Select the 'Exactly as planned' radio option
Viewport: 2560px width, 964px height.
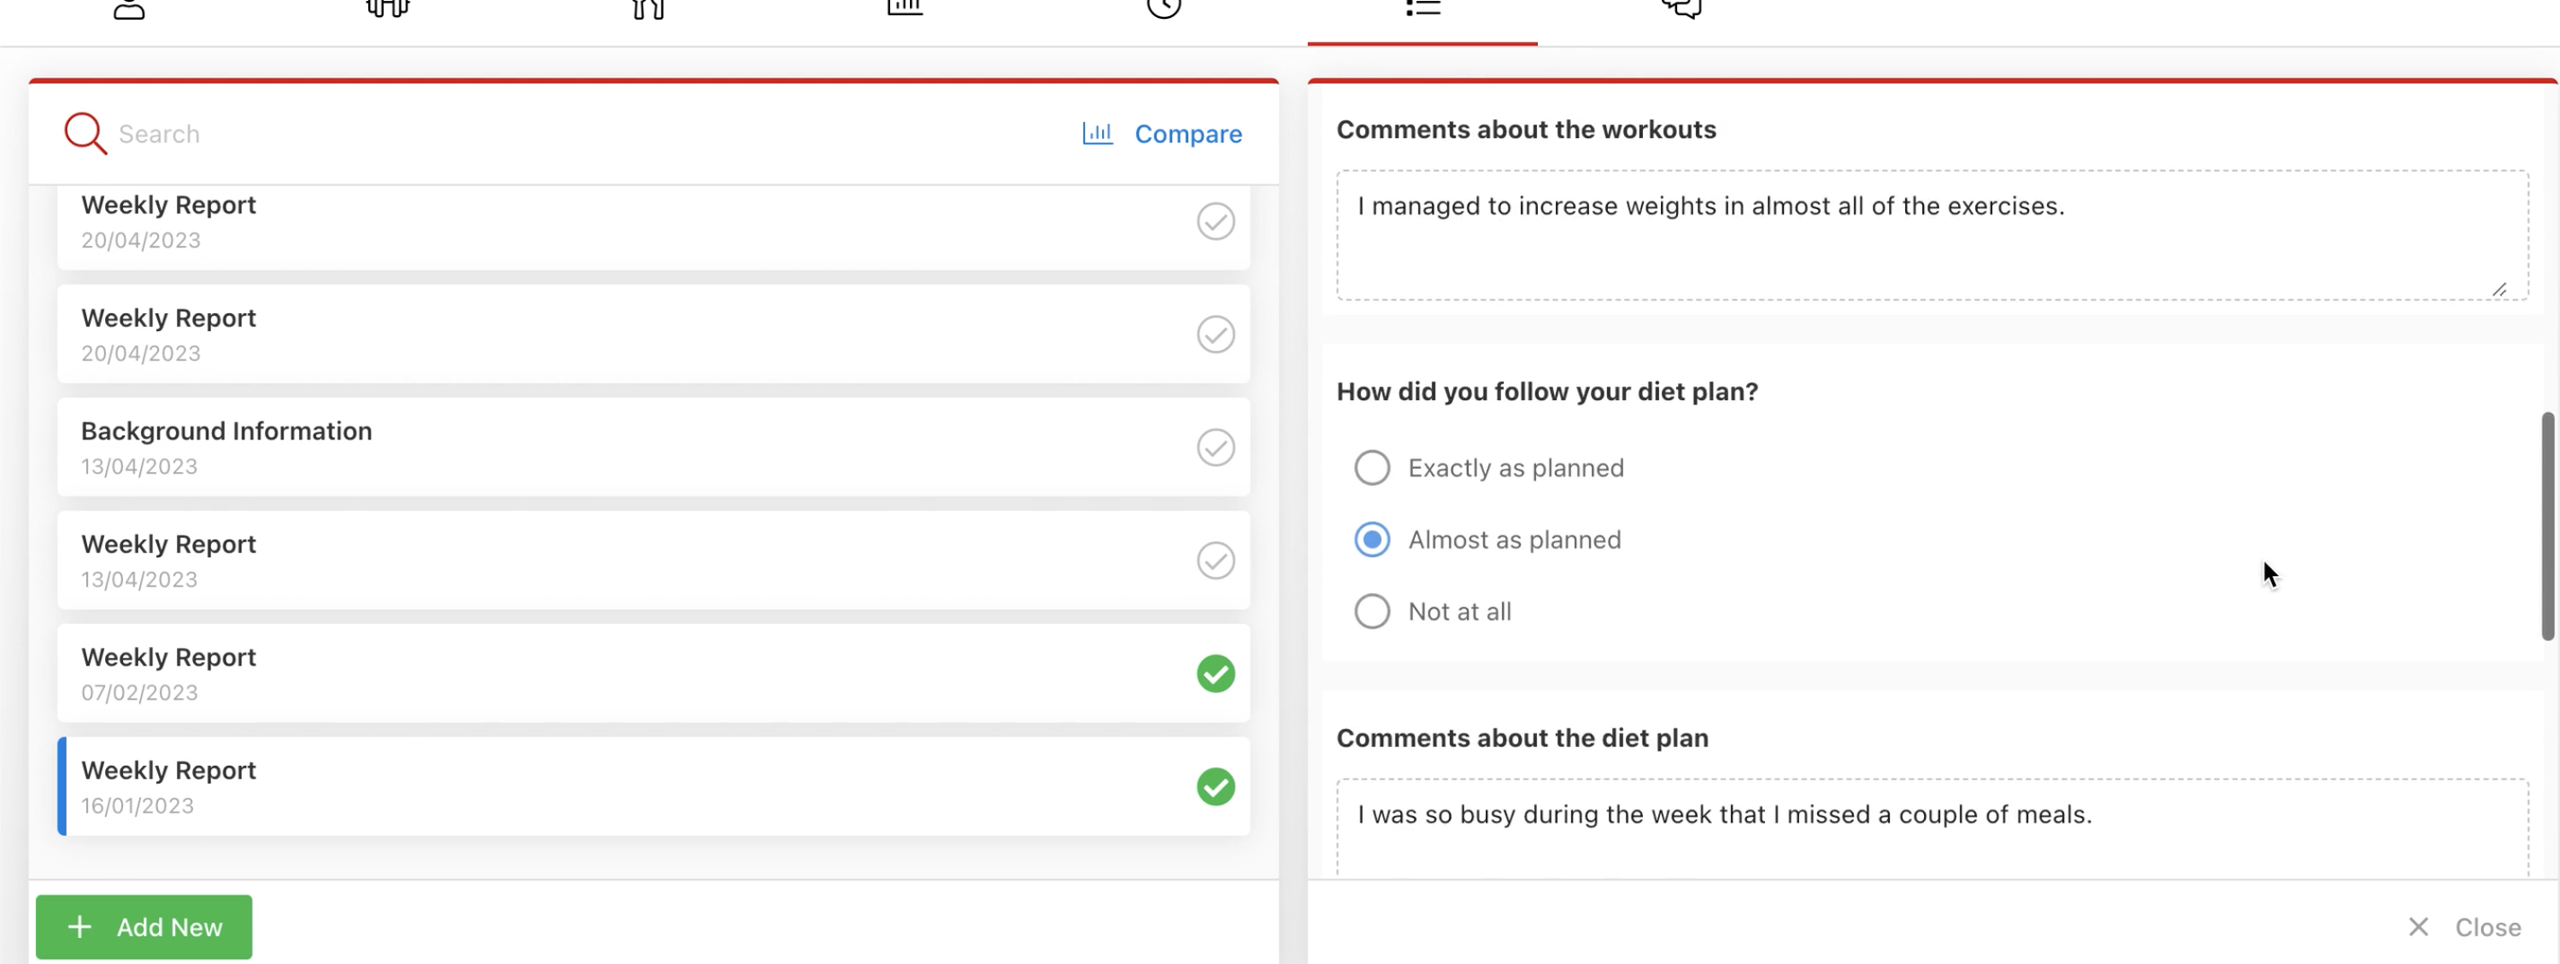coord(1372,468)
